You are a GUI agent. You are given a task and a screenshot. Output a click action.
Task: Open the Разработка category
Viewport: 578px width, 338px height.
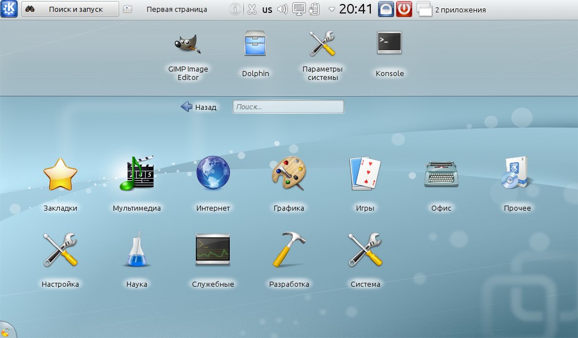click(x=289, y=260)
